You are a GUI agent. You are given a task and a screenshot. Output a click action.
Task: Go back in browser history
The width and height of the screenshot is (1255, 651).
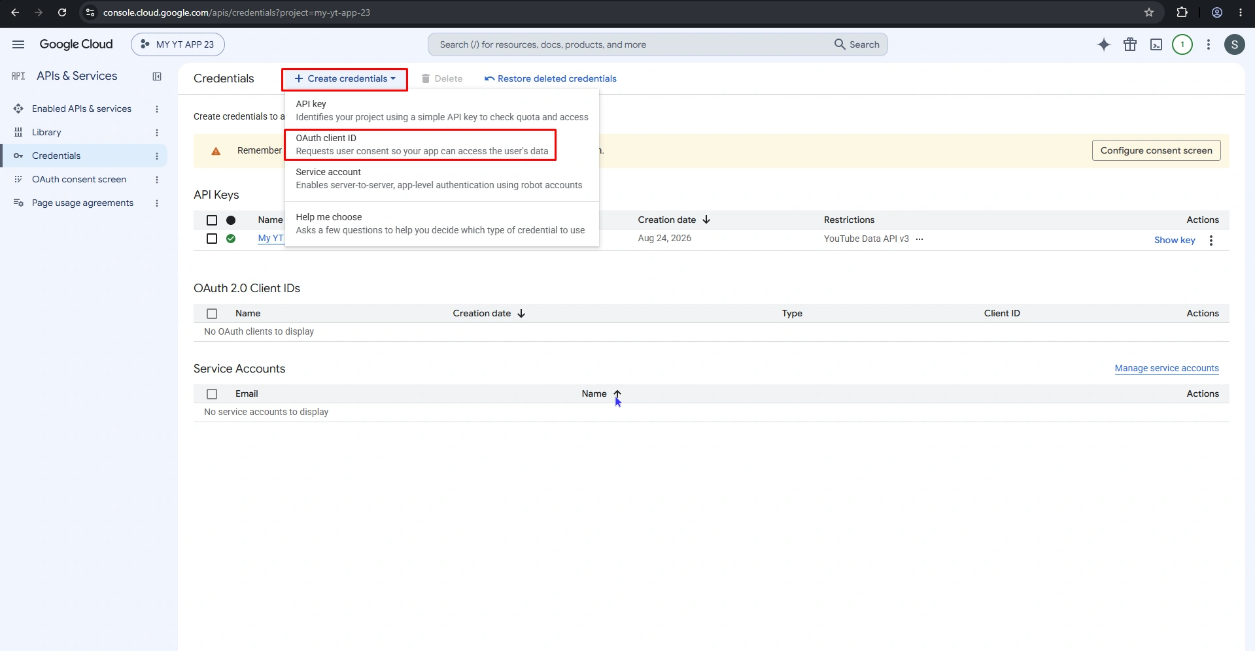pyautogui.click(x=15, y=12)
